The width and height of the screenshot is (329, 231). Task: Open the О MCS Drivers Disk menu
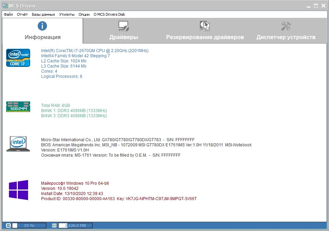click(x=109, y=14)
